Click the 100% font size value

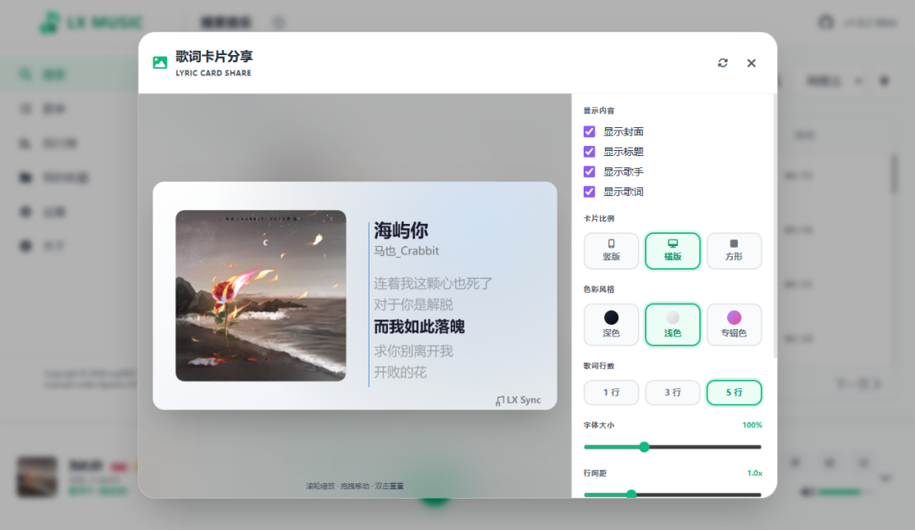click(x=751, y=425)
